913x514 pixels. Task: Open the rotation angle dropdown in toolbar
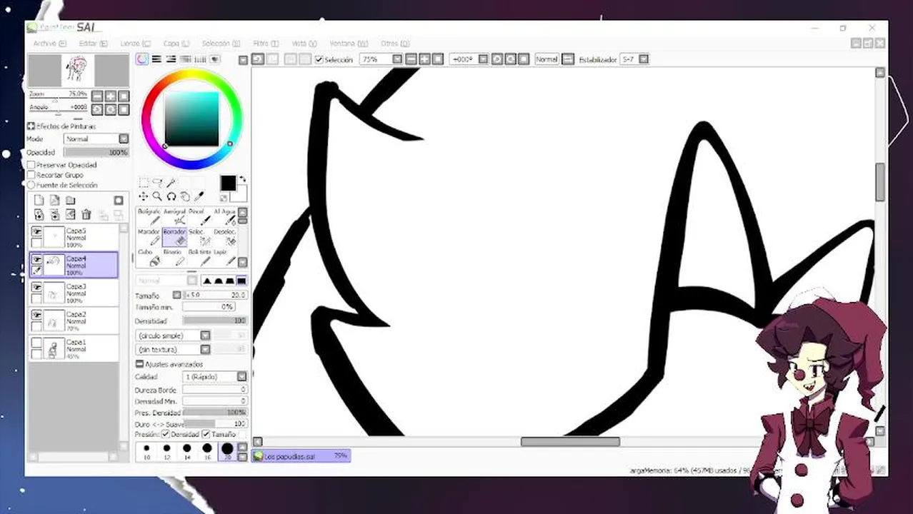(483, 59)
